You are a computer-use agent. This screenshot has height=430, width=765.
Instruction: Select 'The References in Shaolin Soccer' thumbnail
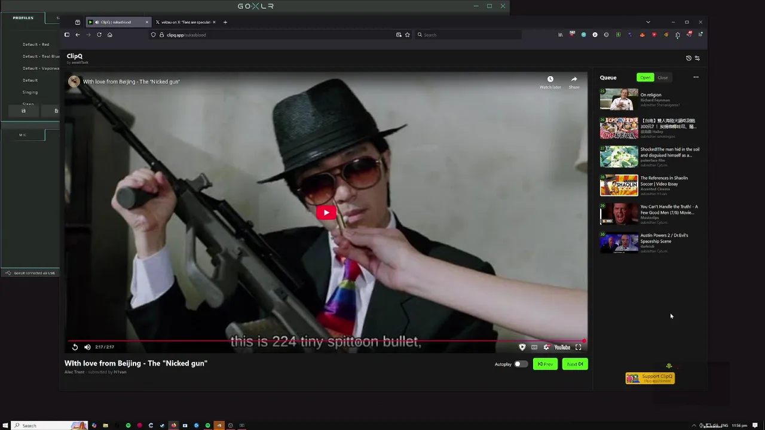(x=619, y=185)
